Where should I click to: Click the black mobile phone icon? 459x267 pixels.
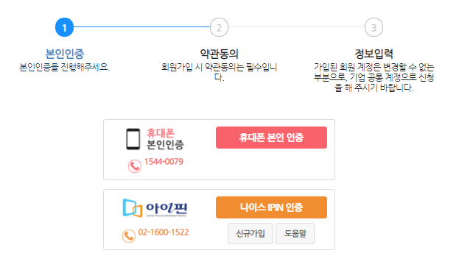coord(133,139)
